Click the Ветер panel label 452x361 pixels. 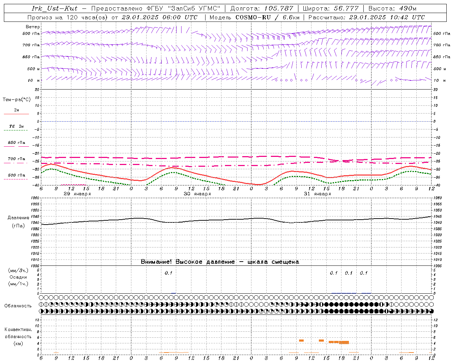click(32, 27)
